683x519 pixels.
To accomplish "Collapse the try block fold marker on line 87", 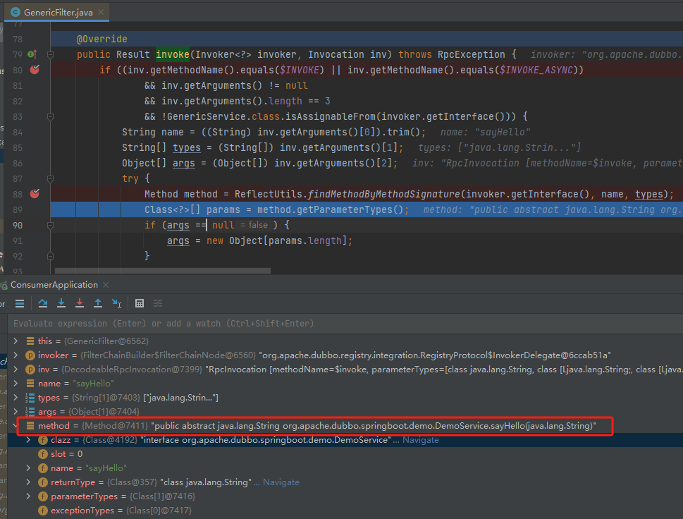I will coord(50,178).
